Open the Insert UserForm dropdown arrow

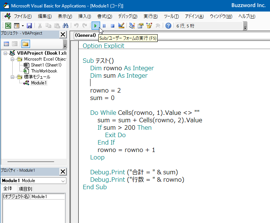coord(23,26)
